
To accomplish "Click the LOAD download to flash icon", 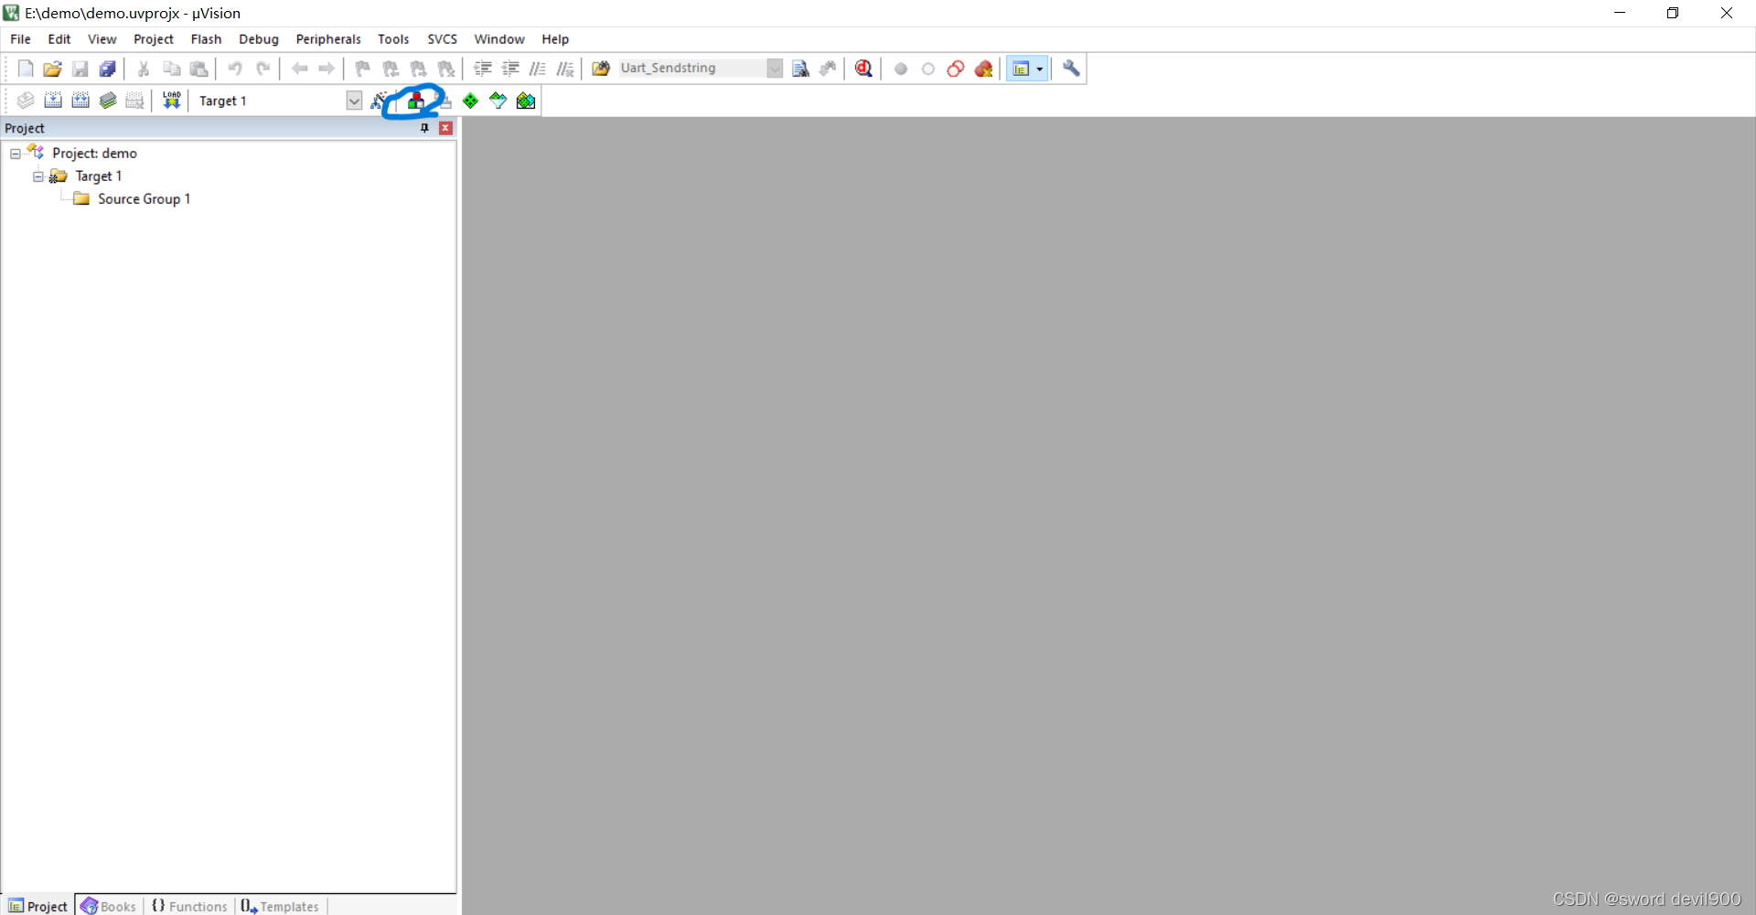I will (x=171, y=101).
